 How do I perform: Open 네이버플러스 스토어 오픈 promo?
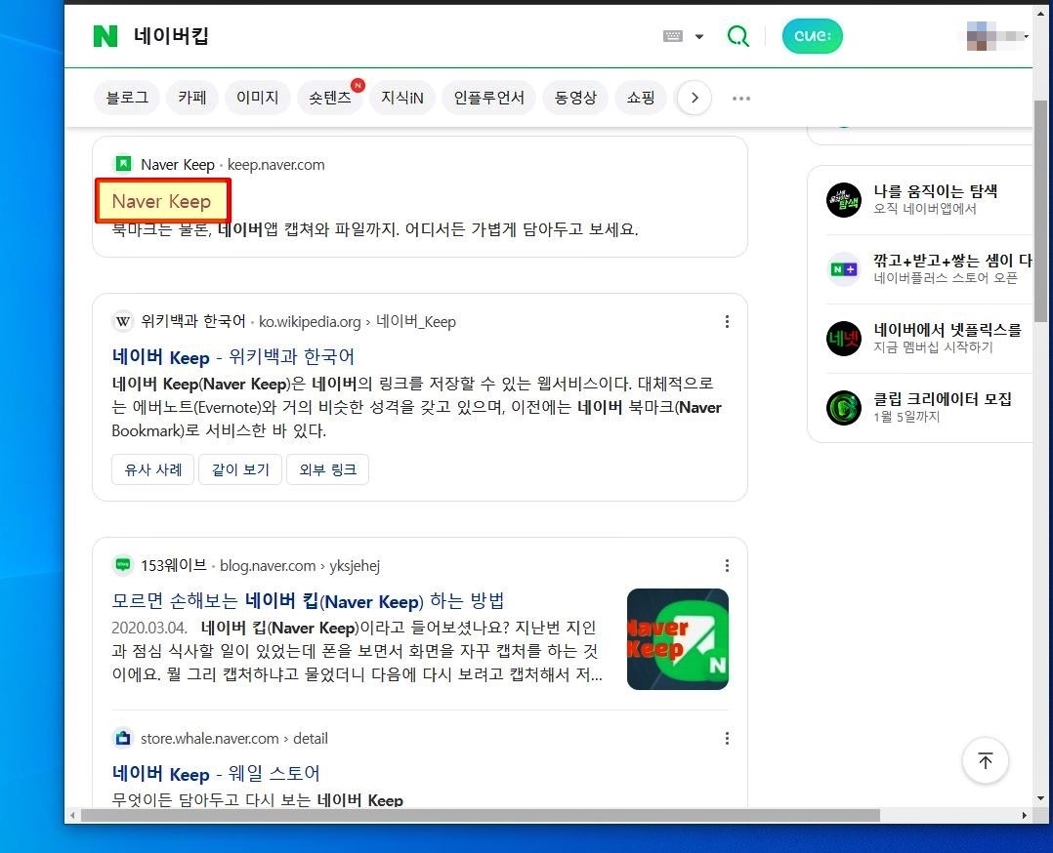point(946,277)
